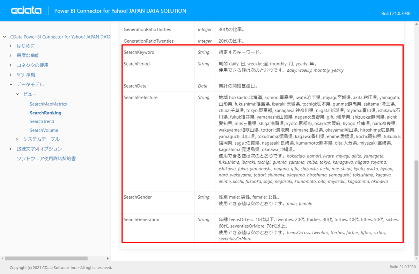The width and height of the screenshot is (419, 274).
Task: Expand the システムテーブル node
Action: [x=17, y=139]
